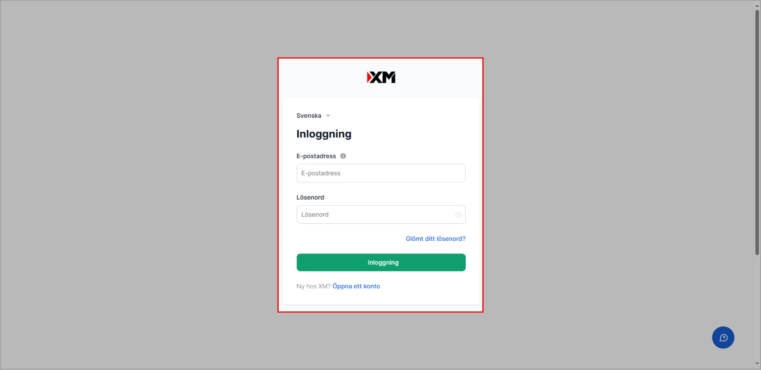The image size is (761, 370).
Task: Click the scrollbar down arrow
Action: tap(757, 364)
